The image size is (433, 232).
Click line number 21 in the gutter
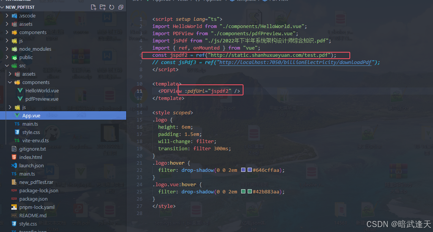click(139, 163)
